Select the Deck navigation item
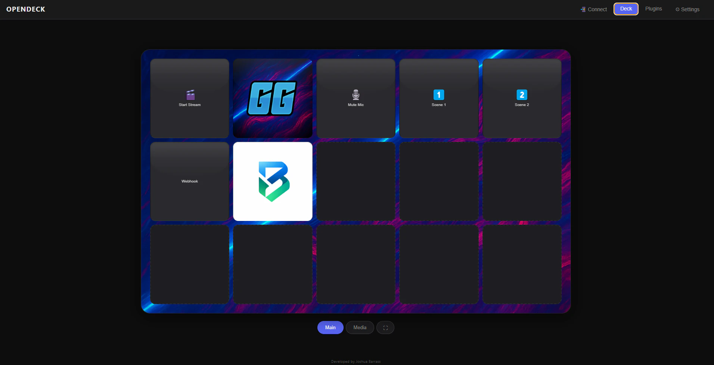The image size is (714, 365). tap(625, 9)
